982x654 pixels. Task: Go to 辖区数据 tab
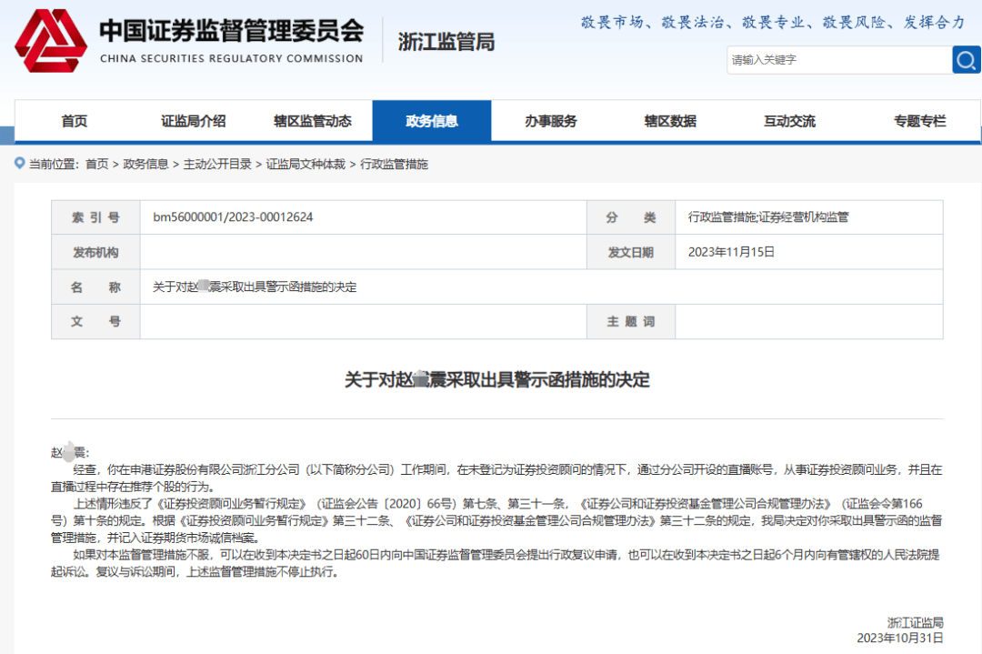click(670, 121)
